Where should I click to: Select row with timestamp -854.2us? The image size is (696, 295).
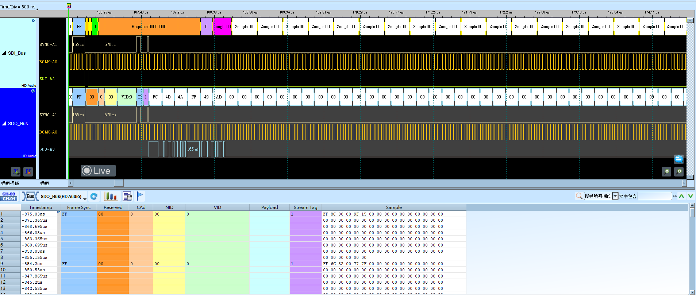coord(233,264)
